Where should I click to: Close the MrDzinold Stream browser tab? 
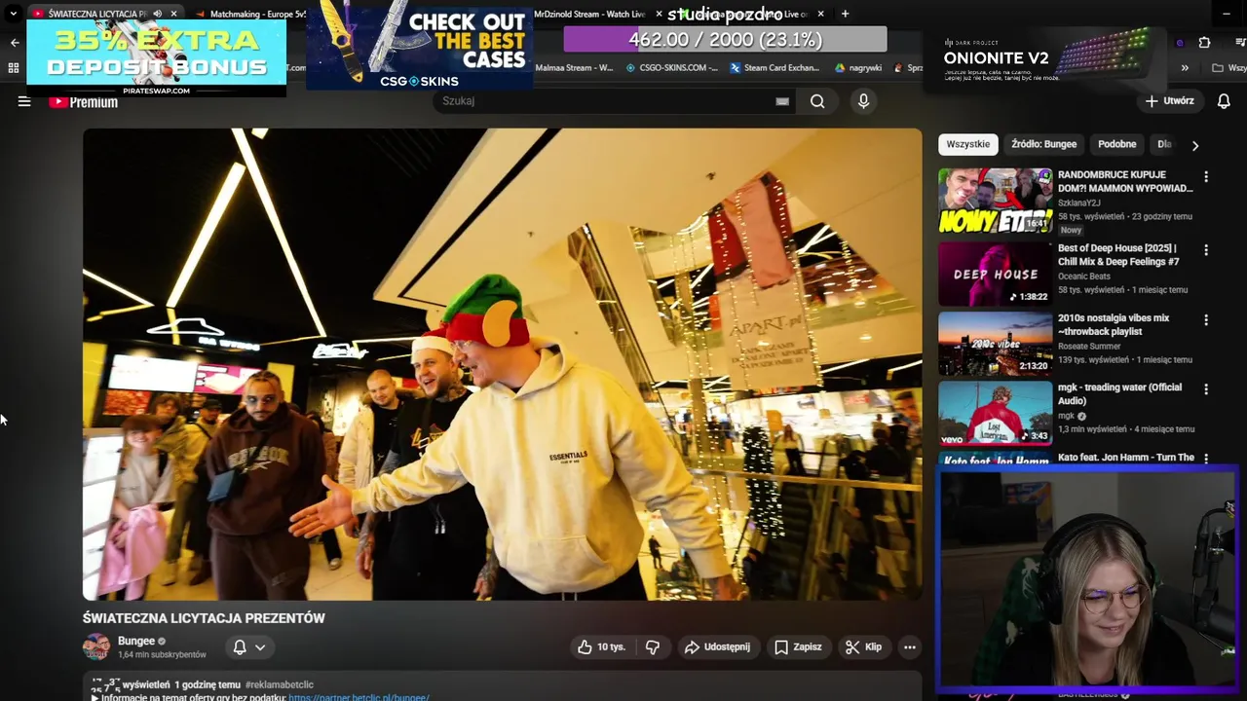tap(659, 14)
